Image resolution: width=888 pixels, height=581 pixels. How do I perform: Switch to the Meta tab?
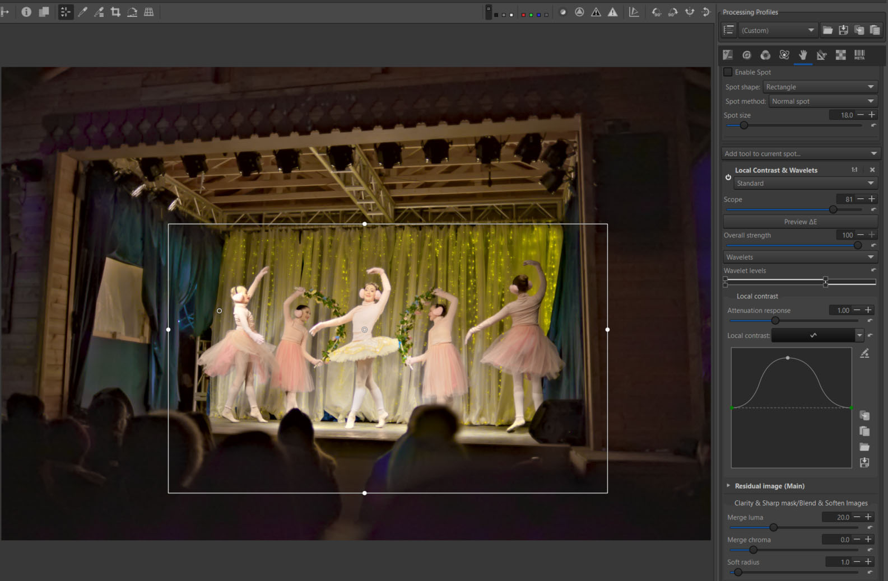[859, 54]
